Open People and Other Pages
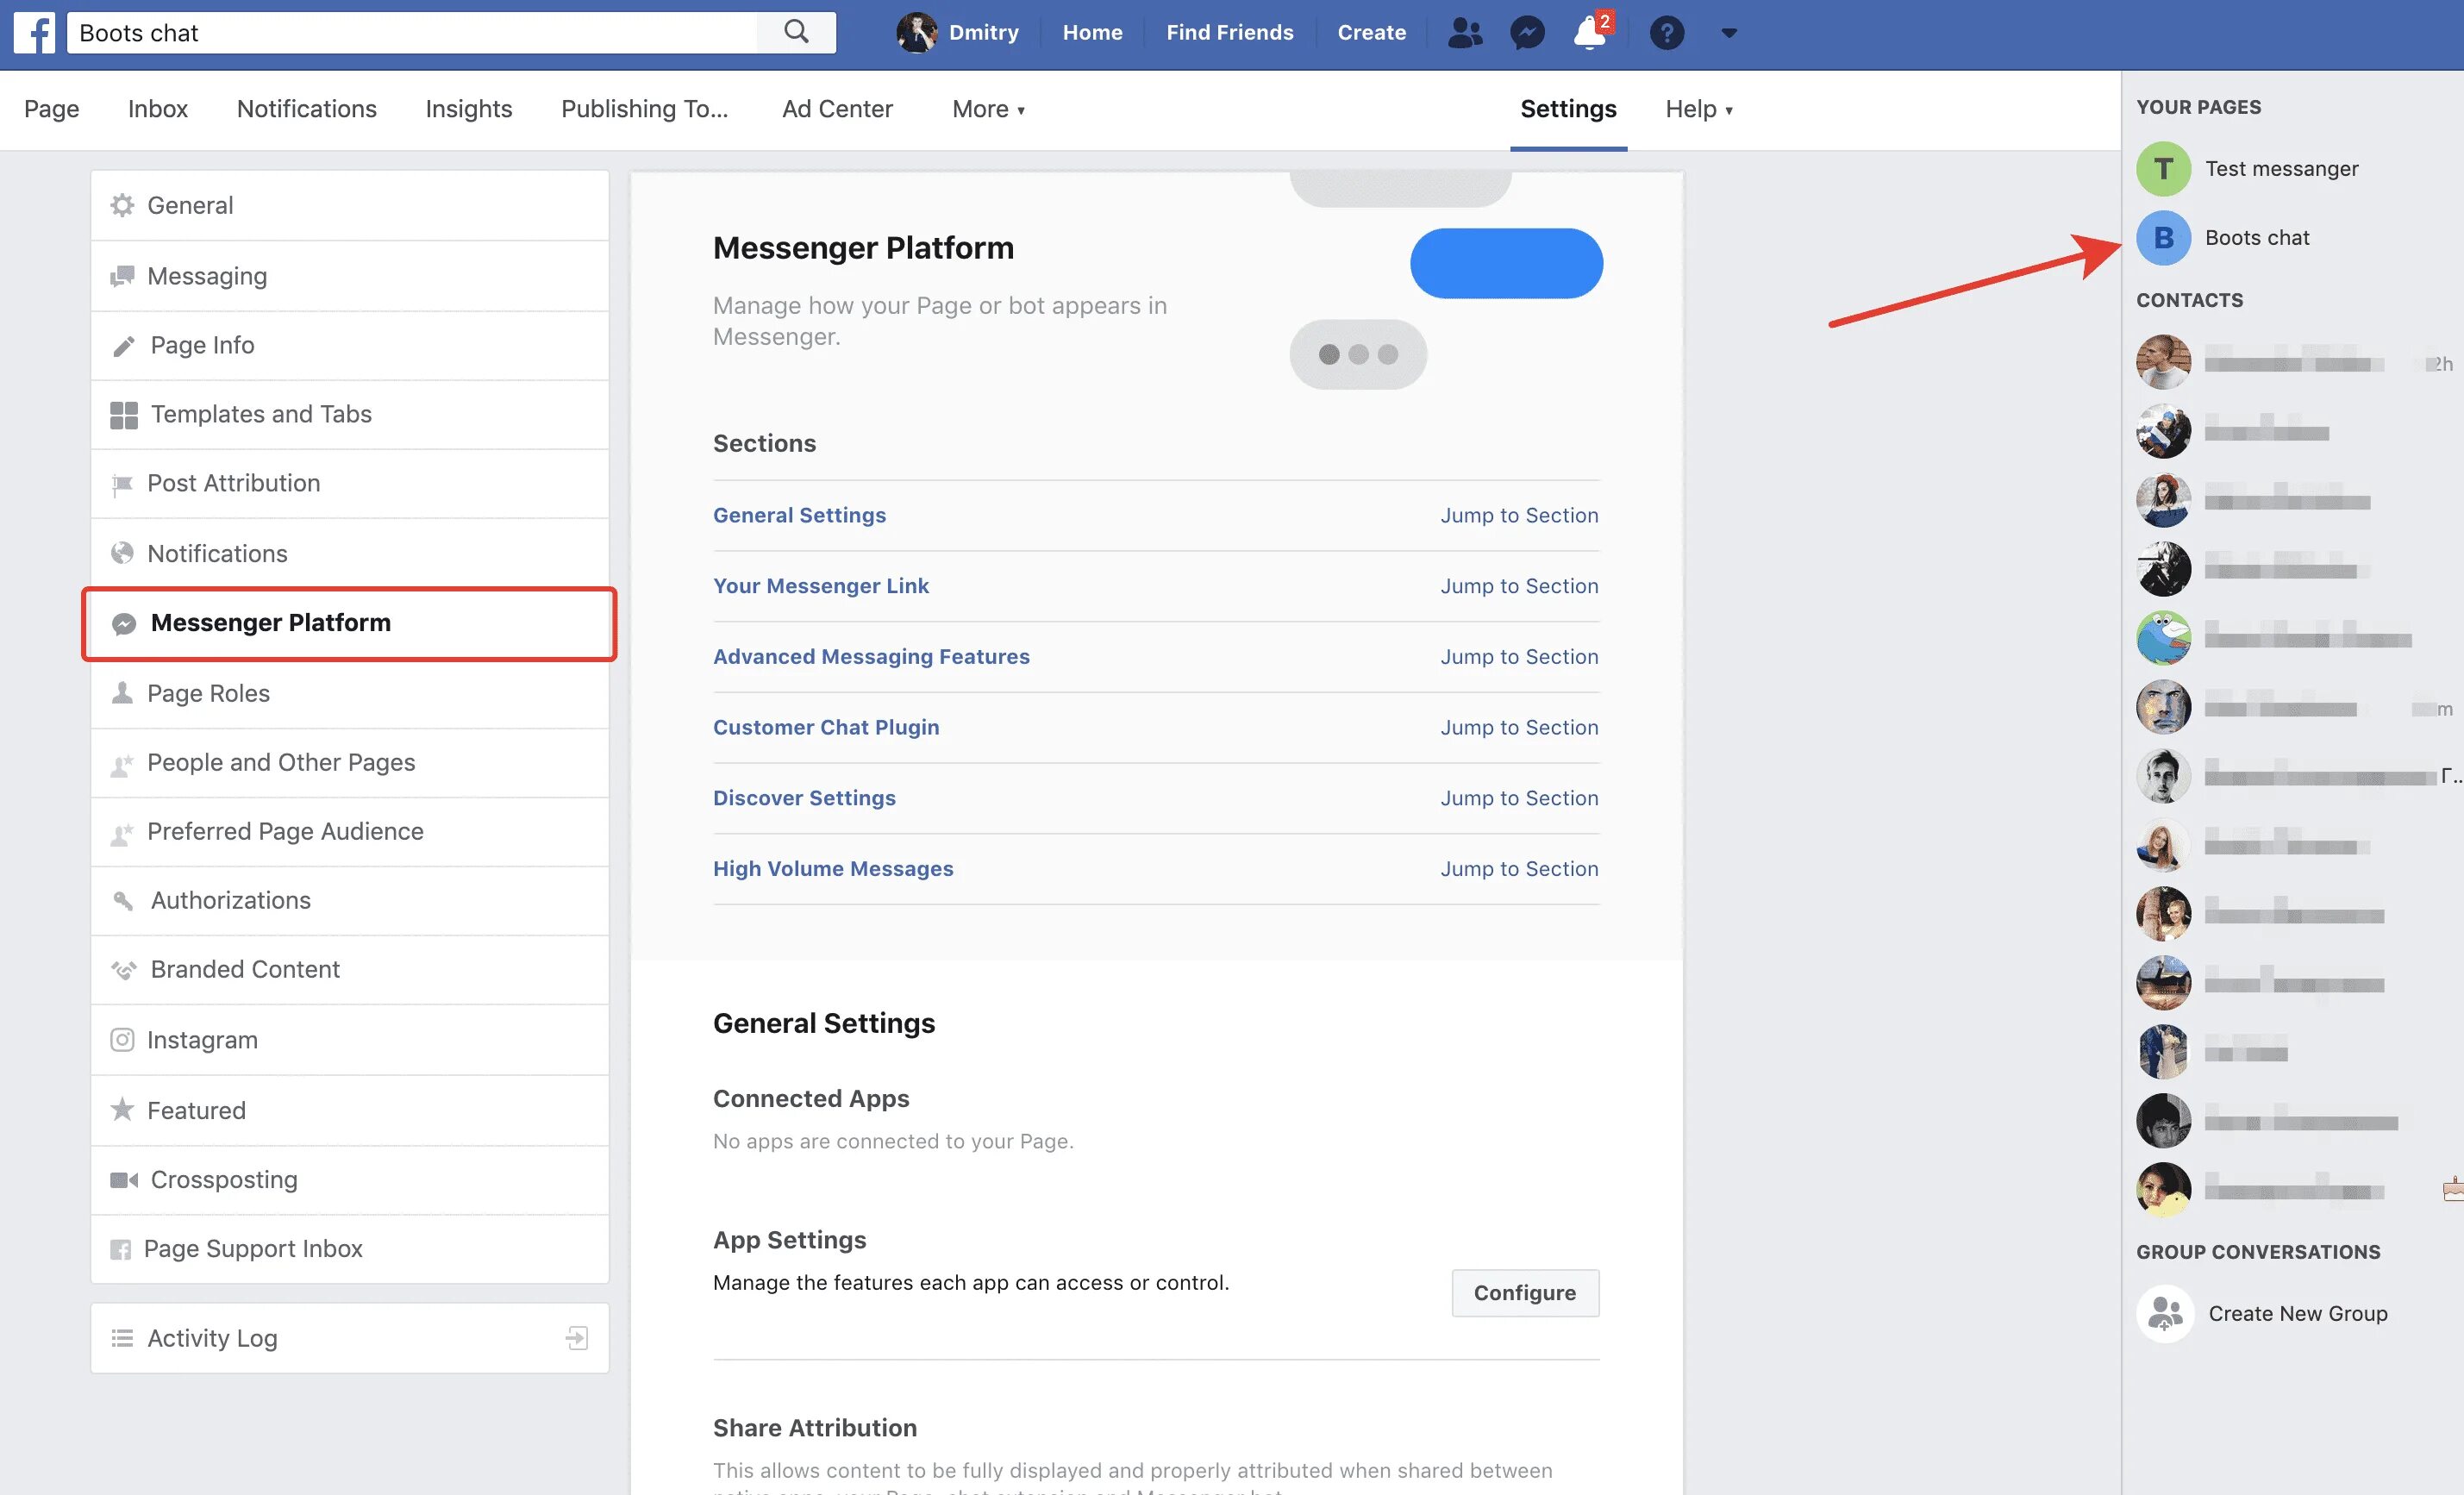2464x1495 pixels. (x=350, y=762)
